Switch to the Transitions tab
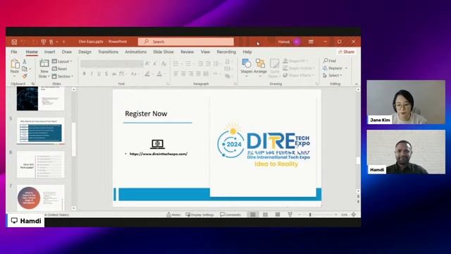Image resolution: width=451 pixels, height=254 pixels. (x=108, y=52)
